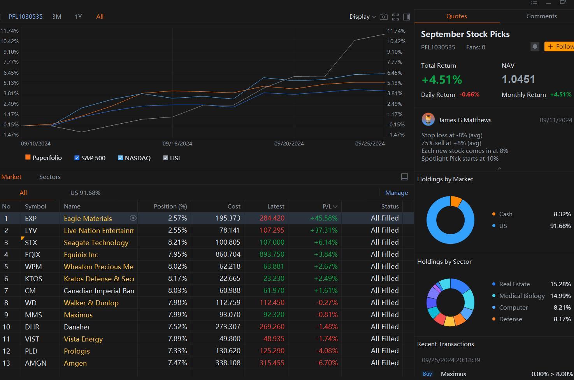Open Prologis stock

pyautogui.click(x=77, y=351)
